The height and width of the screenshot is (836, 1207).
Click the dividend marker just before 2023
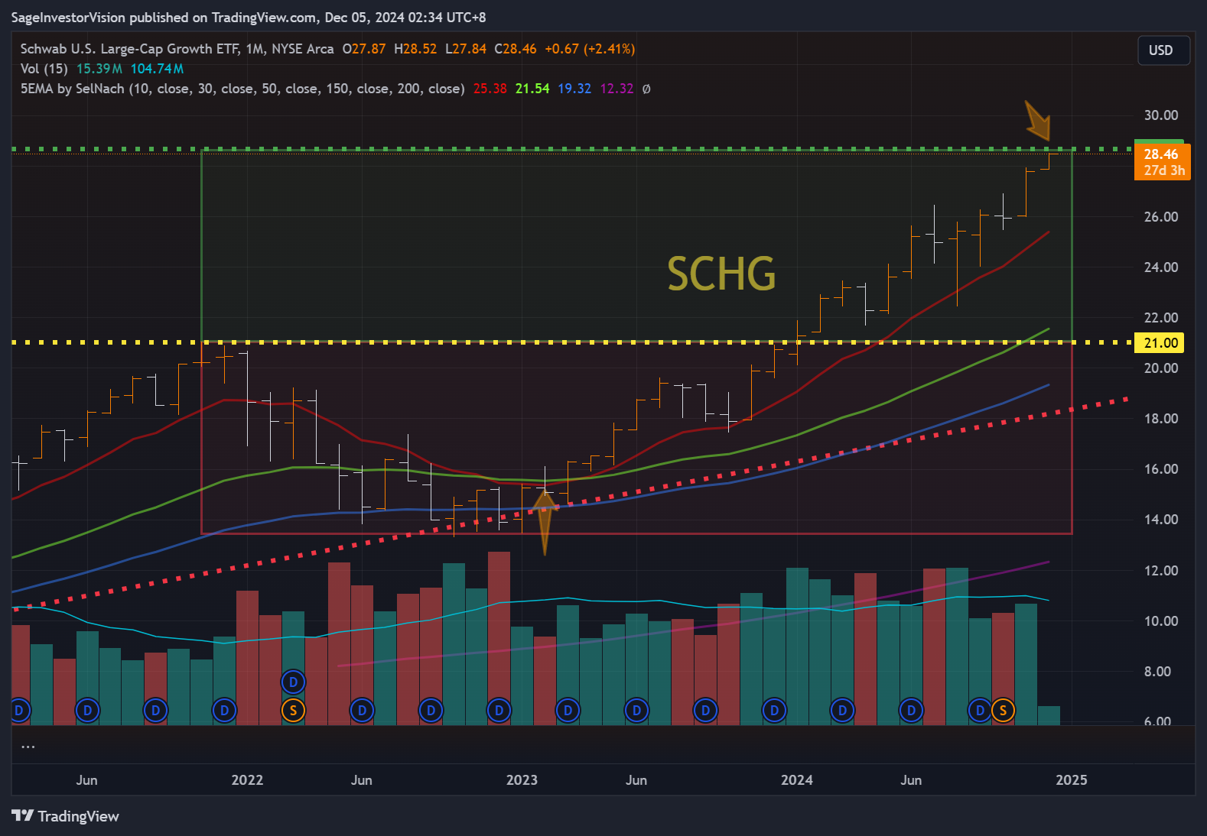coord(499,711)
